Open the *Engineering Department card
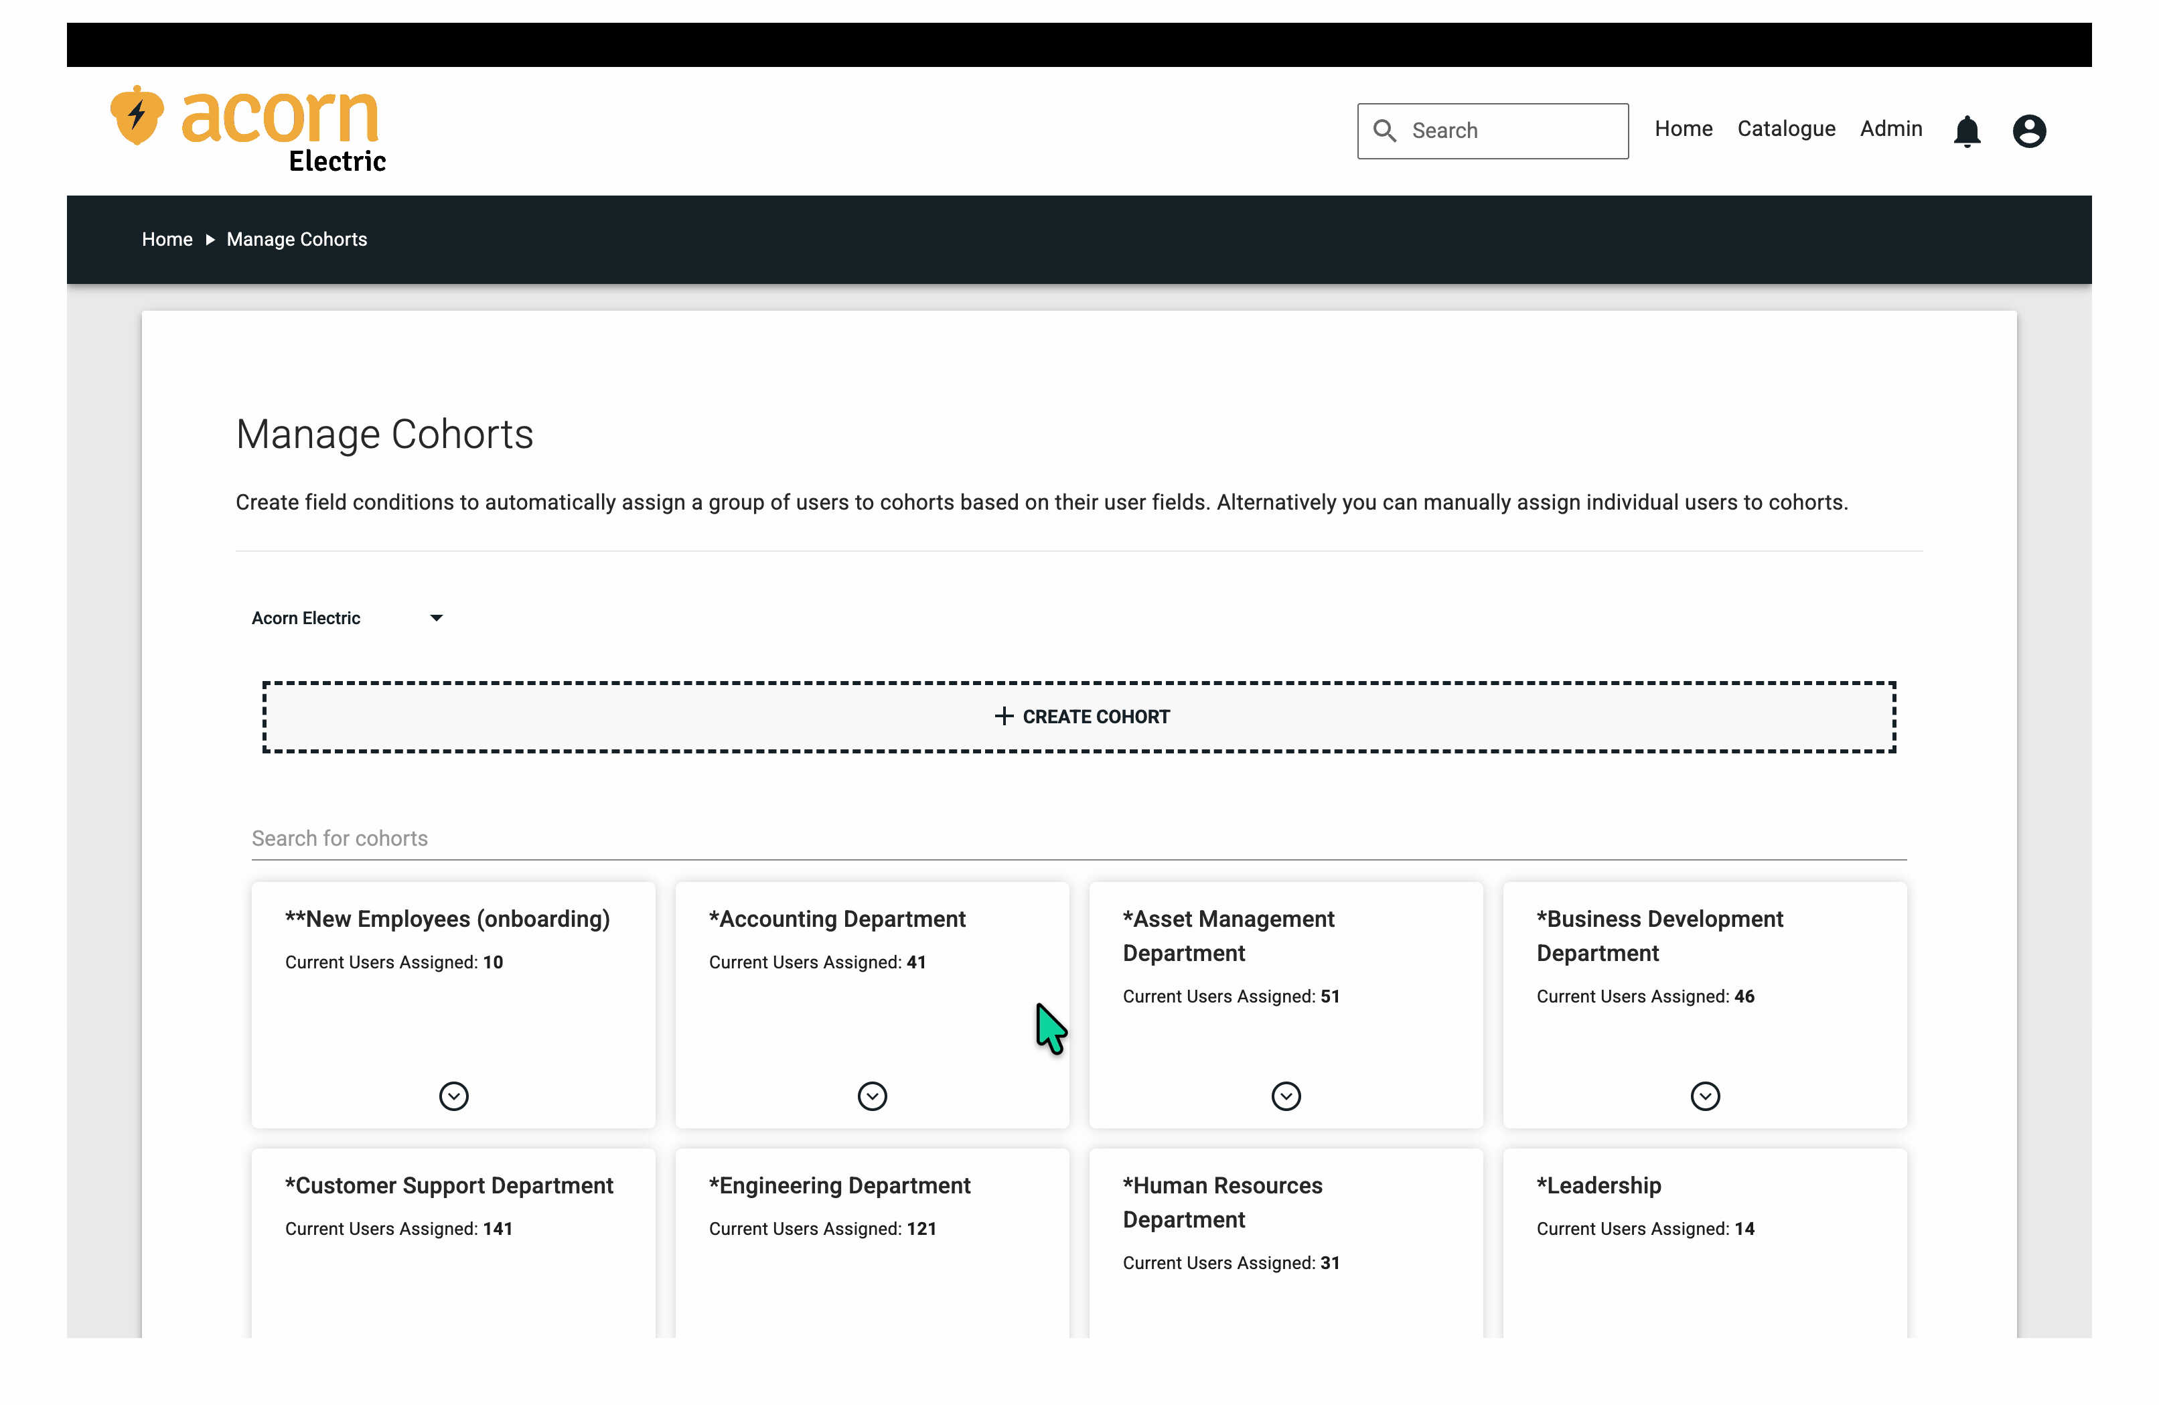 [872, 1243]
